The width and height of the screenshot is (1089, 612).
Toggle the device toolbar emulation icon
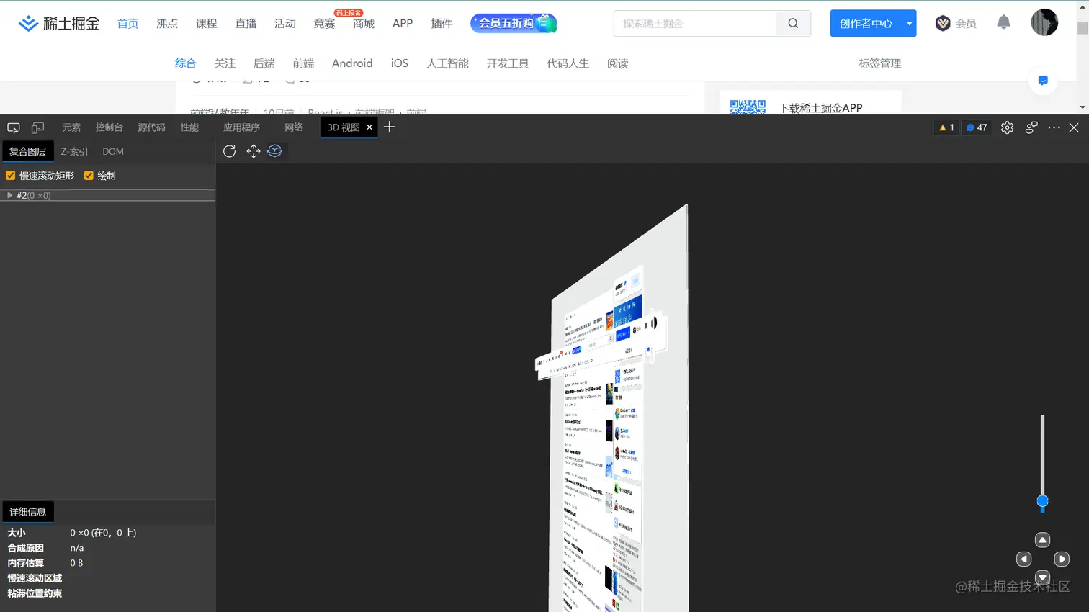37,127
